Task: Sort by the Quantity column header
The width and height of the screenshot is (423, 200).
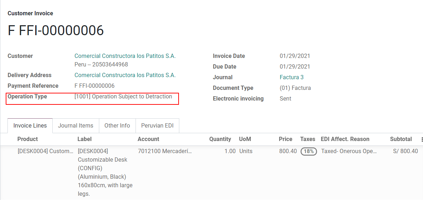Action: [220, 139]
